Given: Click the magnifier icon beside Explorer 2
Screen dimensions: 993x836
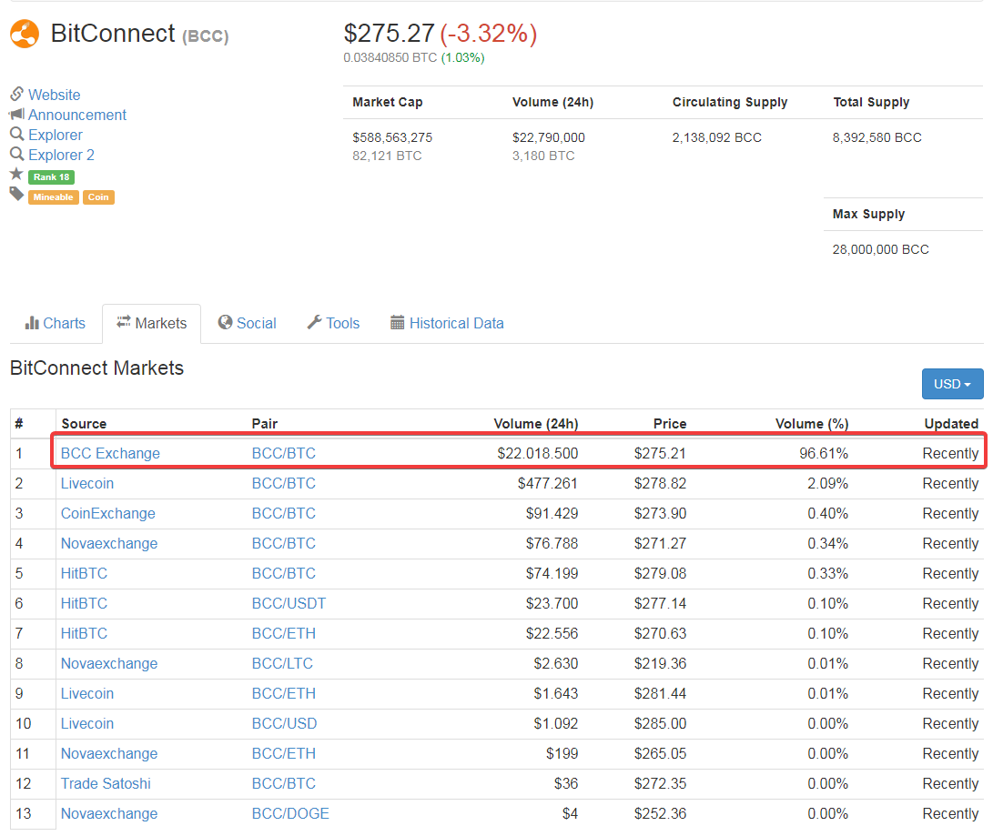Looking at the screenshot, I should tap(17, 154).
